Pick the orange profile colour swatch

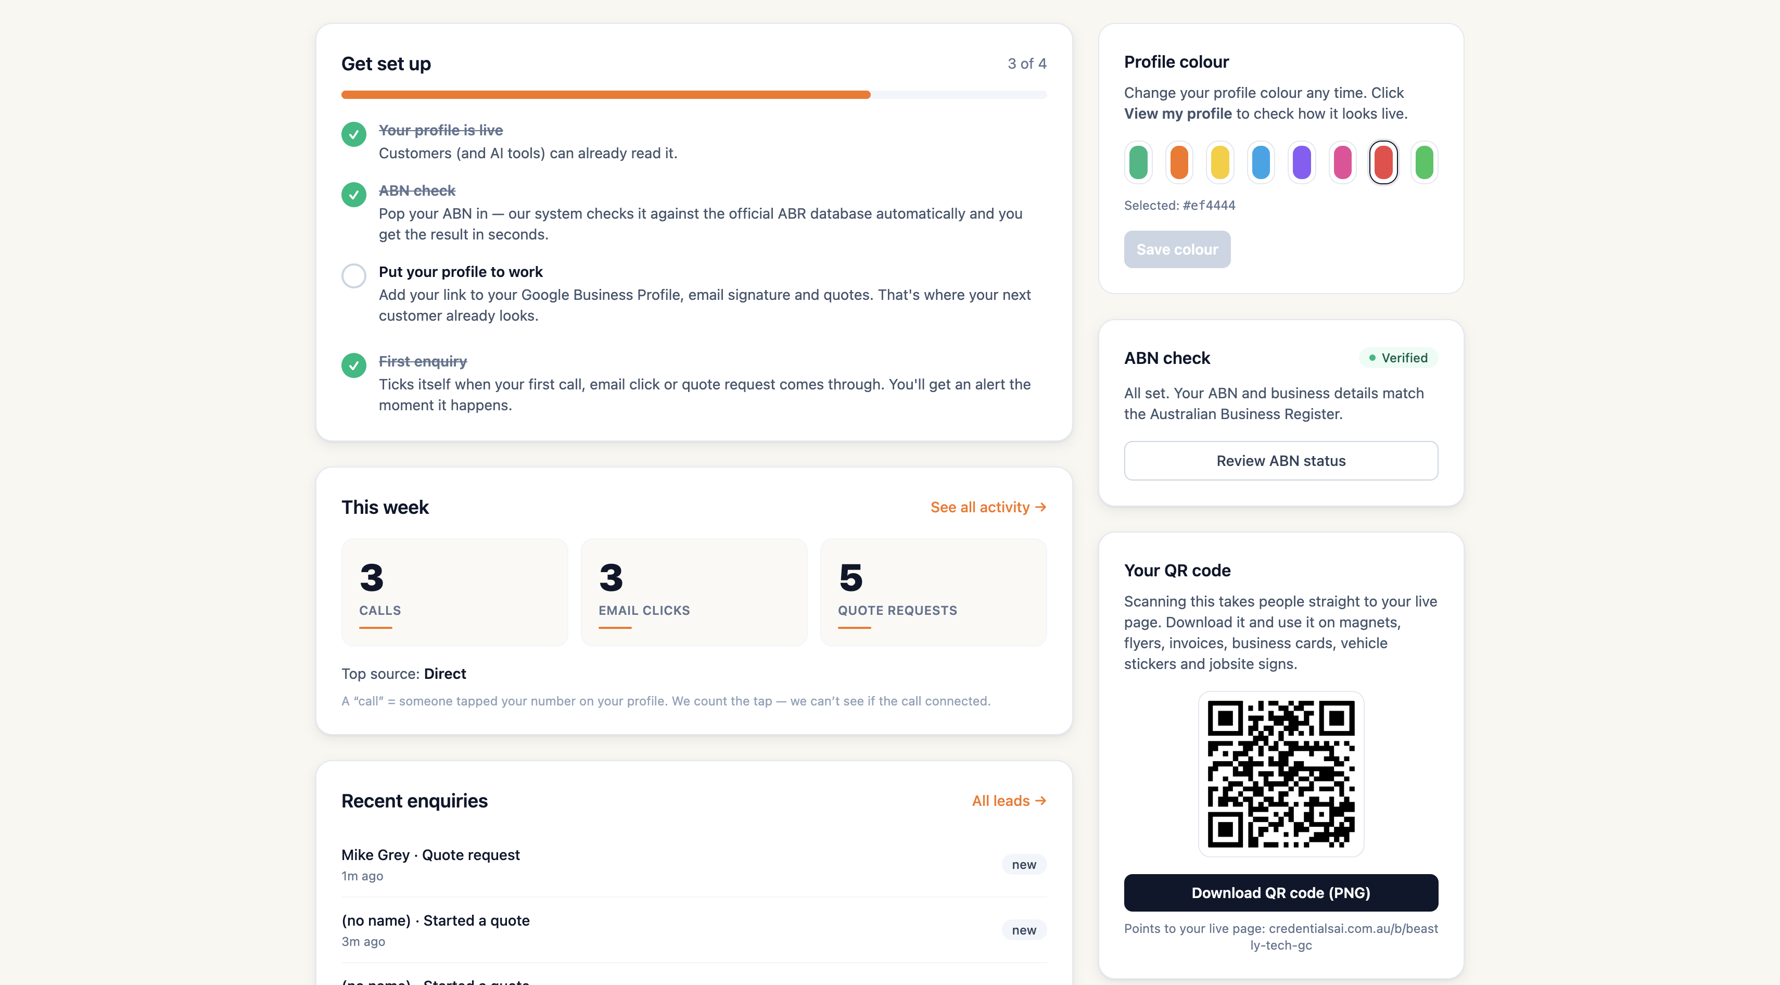coord(1179,162)
